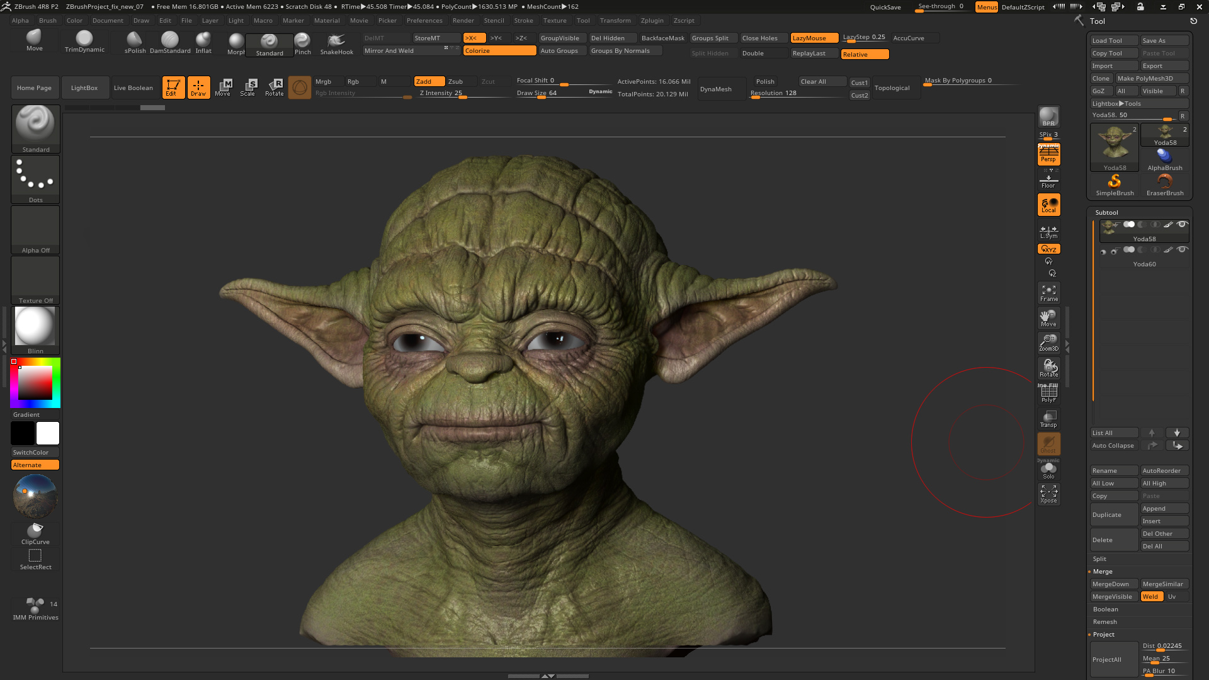Collapse the Project section
The image size is (1209, 680).
1103,634
